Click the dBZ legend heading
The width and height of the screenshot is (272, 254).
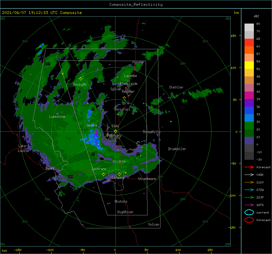(x=256, y=16)
